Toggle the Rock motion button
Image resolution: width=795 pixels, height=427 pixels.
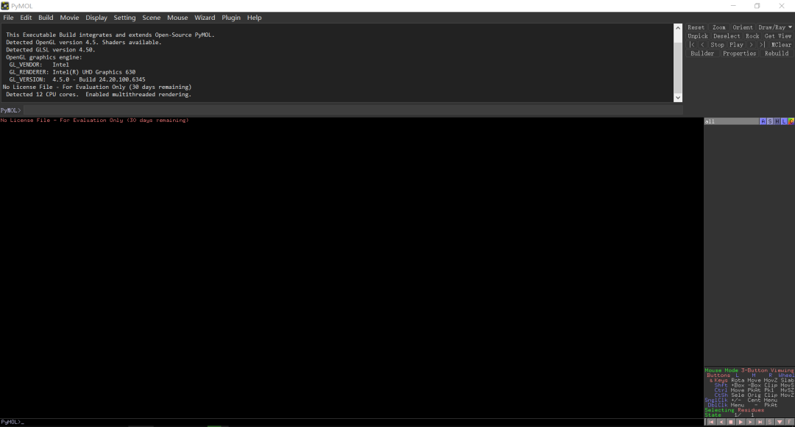pyautogui.click(x=752, y=36)
